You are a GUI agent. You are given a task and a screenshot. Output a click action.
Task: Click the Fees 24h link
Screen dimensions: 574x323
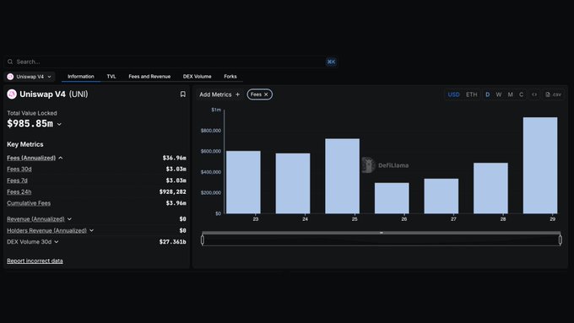click(19, 191)
